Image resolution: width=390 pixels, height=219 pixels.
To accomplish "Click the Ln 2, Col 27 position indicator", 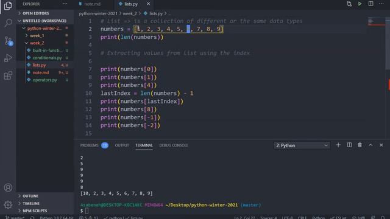I will point(244,217).
